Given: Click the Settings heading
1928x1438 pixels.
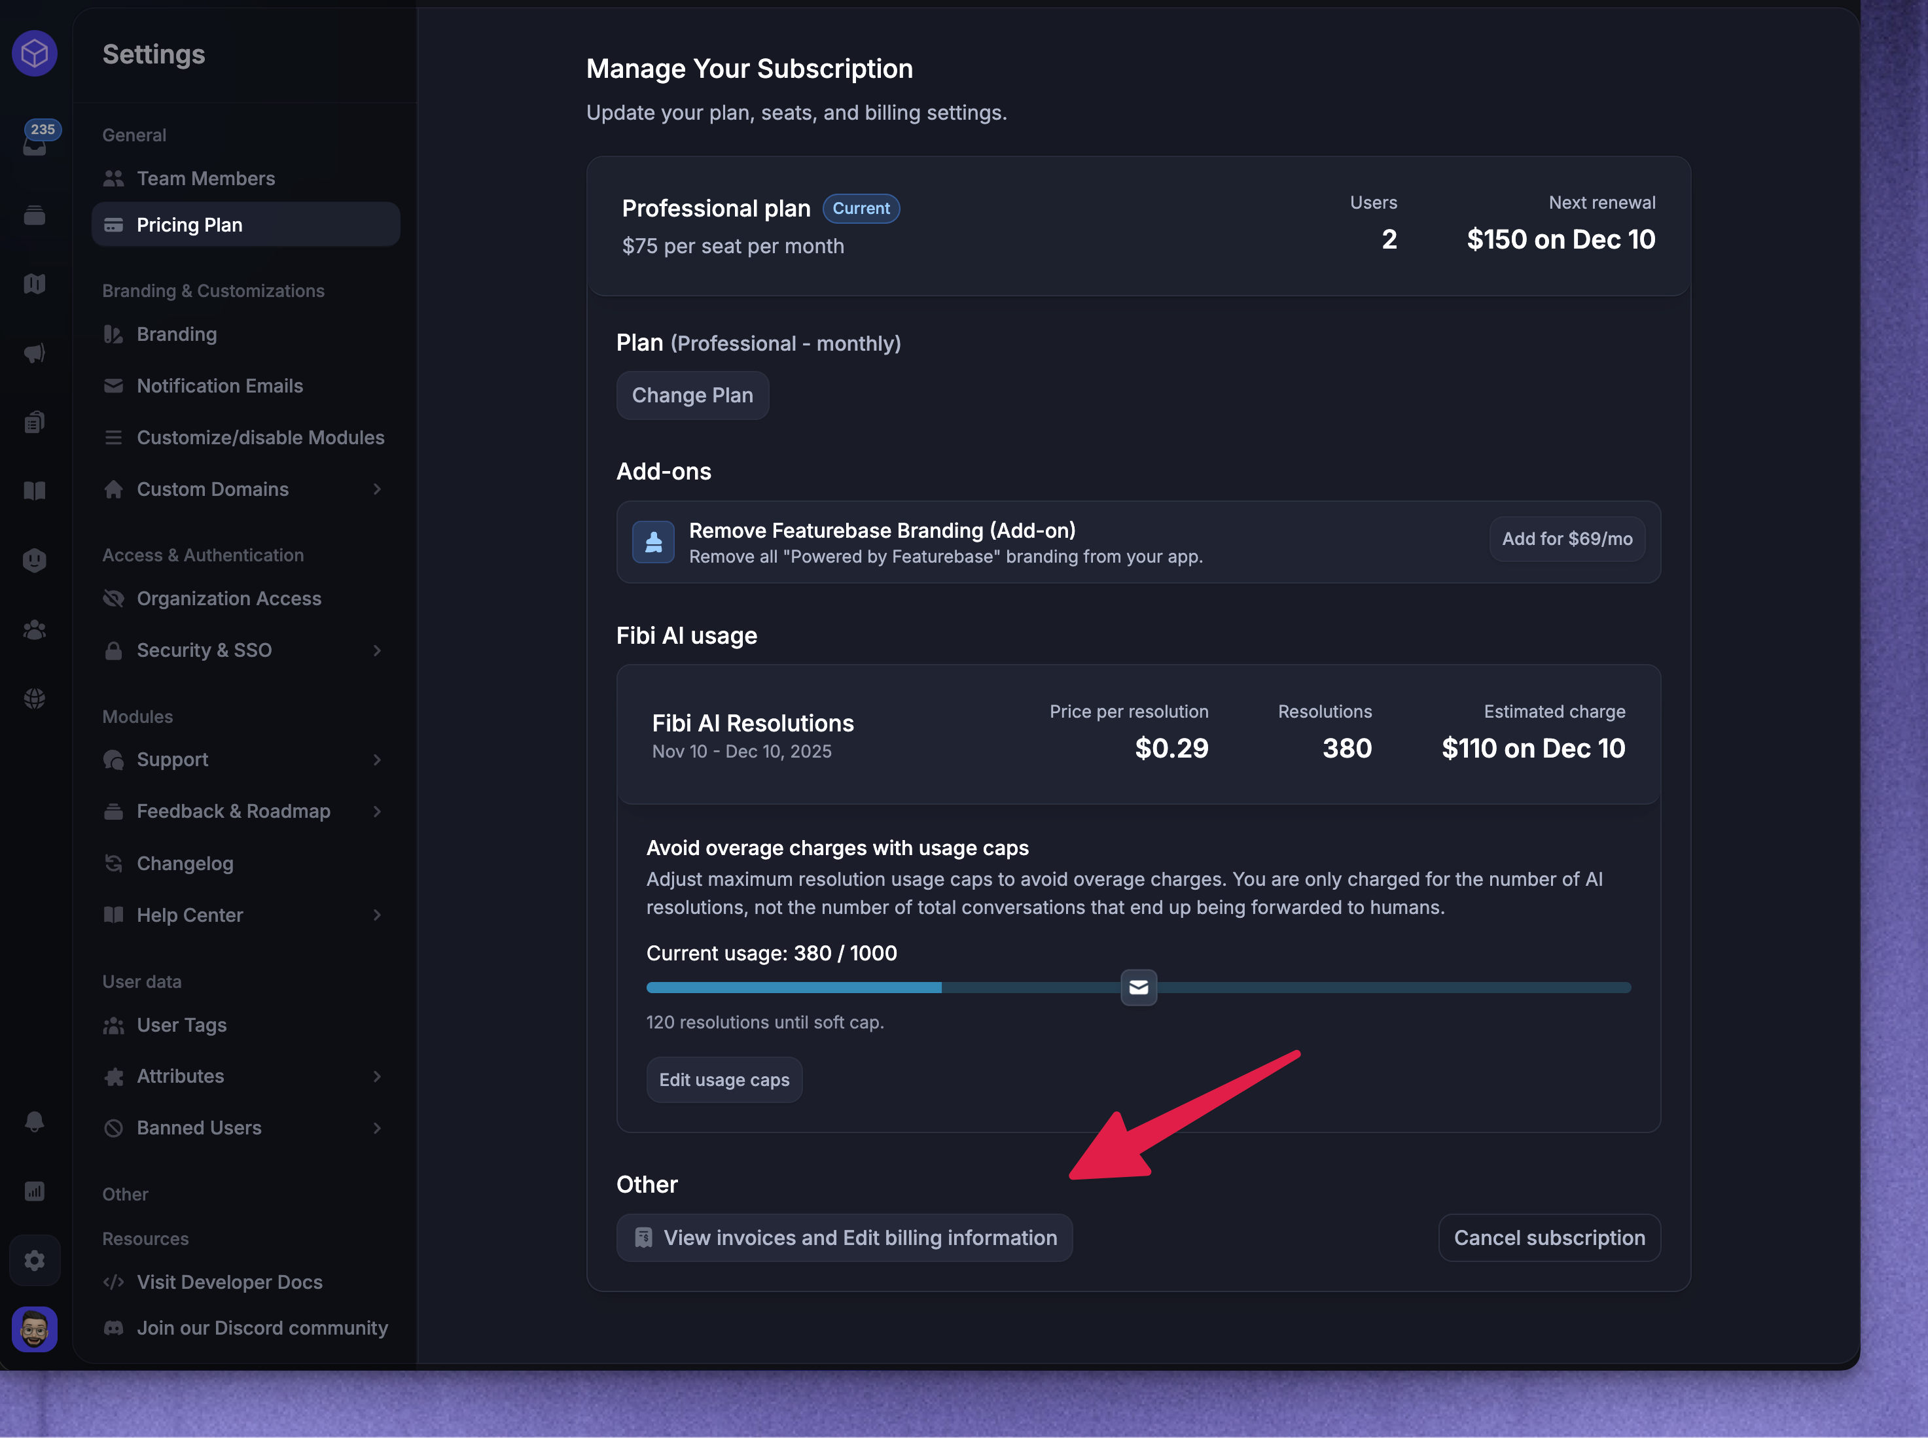Looking at the screenshot, I should (x=153, y=54).
